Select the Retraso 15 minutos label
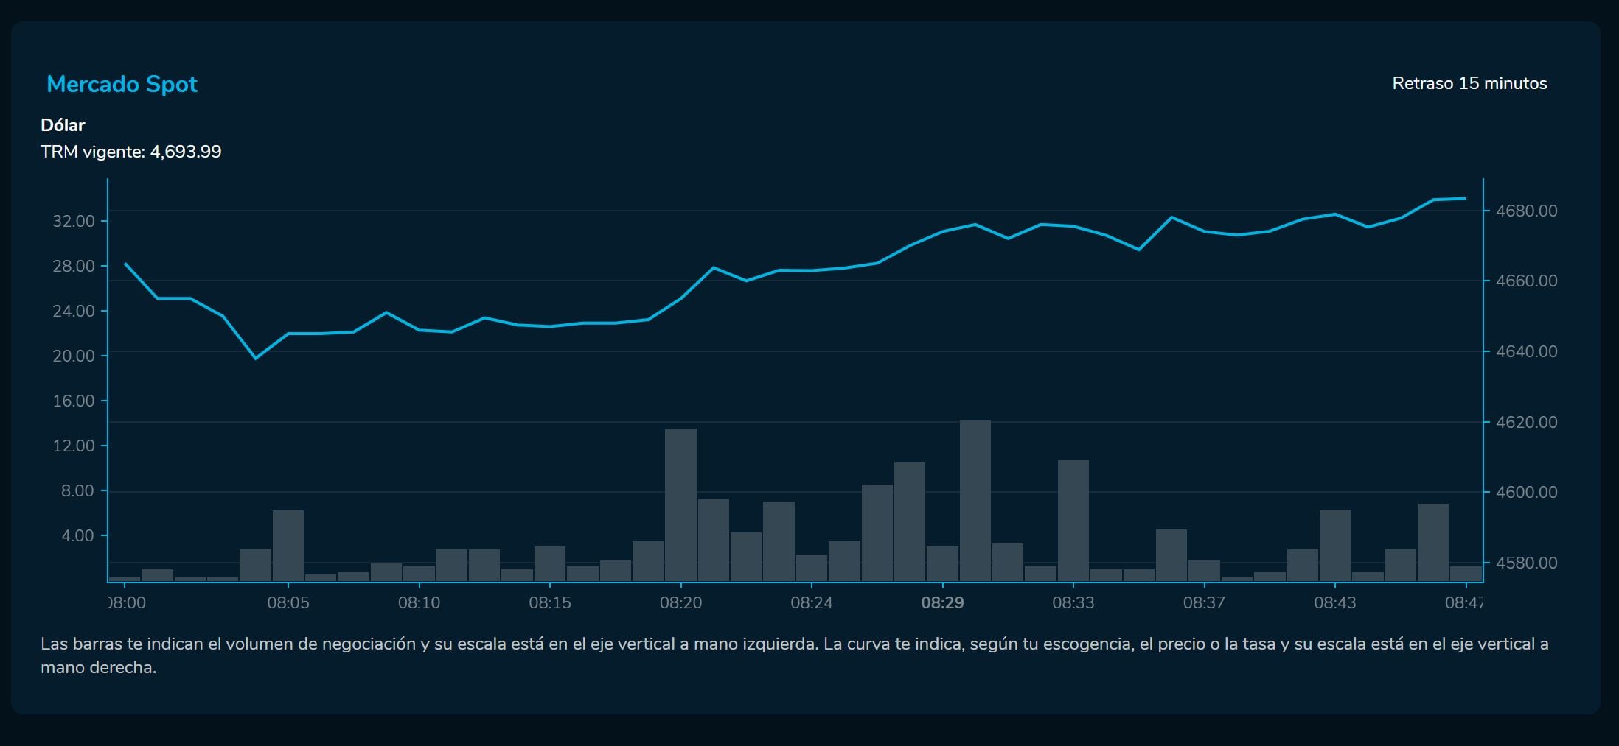The height and width of the screenshot is (746, 1619). click(1469, 83)
